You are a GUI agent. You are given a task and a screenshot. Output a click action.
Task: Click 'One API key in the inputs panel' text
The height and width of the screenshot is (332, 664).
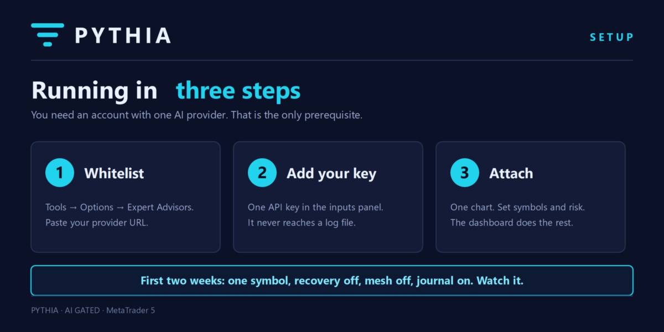click(x=315, y=207)
